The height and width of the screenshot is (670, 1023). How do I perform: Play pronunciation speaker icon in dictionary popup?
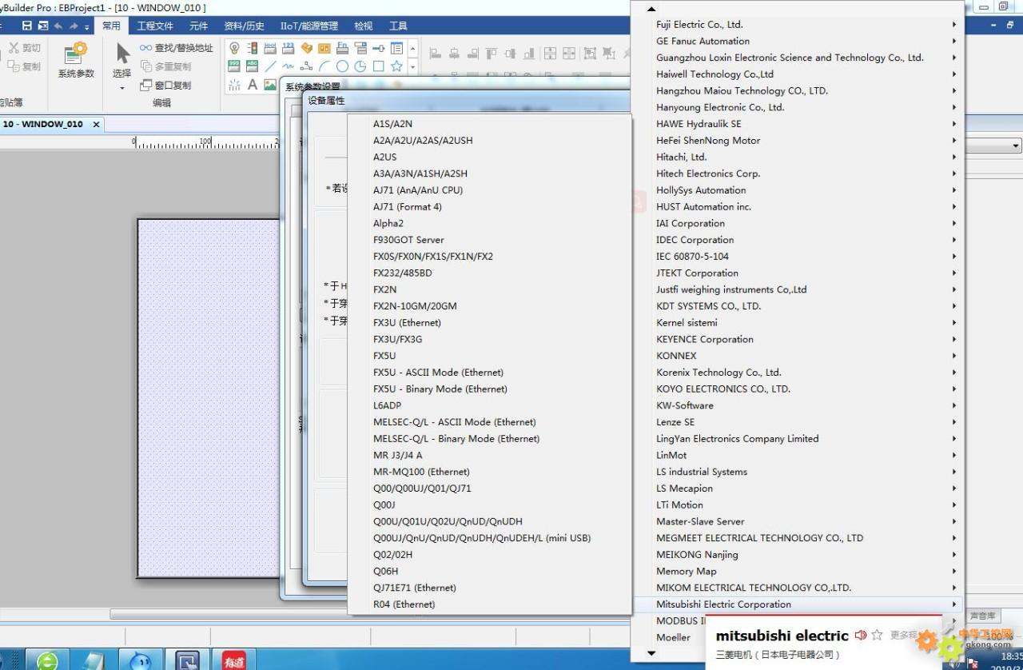[861, 635]
